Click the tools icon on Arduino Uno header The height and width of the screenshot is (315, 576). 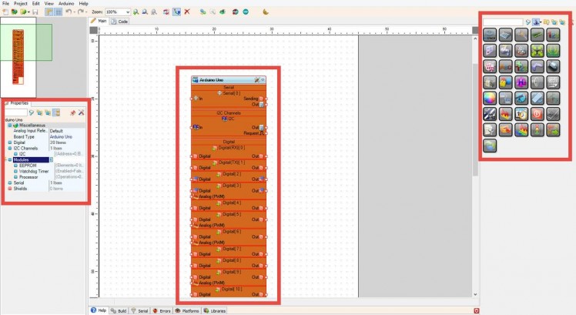[x=257, y=80]
